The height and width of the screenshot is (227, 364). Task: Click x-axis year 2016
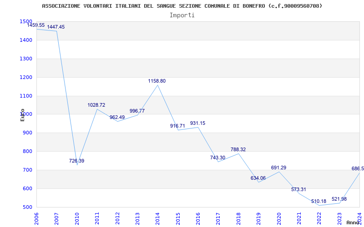198,219
